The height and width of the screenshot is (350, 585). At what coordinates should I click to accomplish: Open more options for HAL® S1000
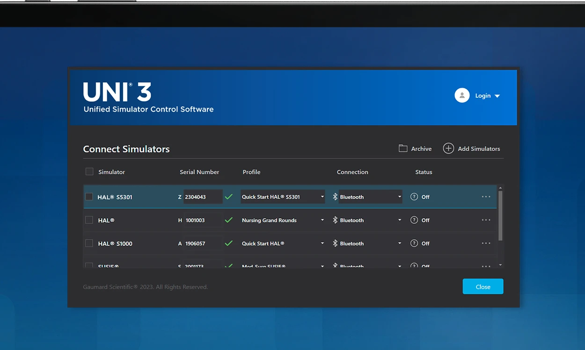coord(486,243)
